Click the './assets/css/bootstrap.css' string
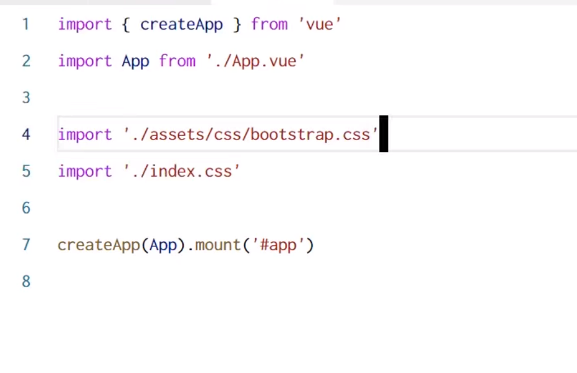Screen dimensions: 577x373 pyautogui.click(x=251, y=135)
